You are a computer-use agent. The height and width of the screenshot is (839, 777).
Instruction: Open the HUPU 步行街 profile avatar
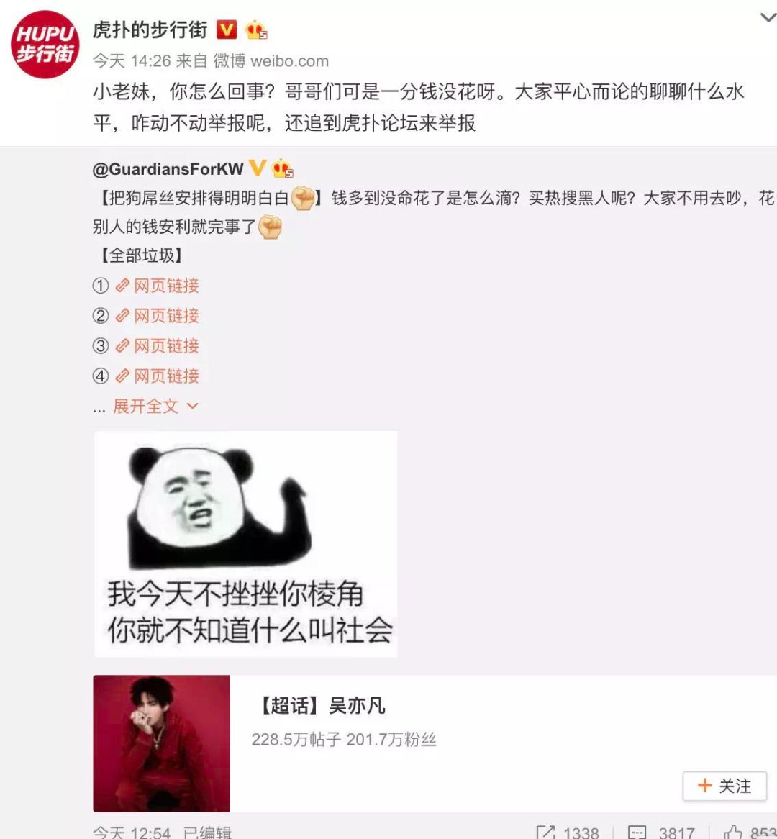(45, 44)
